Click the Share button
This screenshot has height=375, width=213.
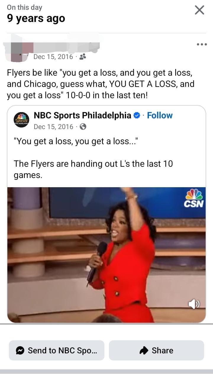coord(156,350)
